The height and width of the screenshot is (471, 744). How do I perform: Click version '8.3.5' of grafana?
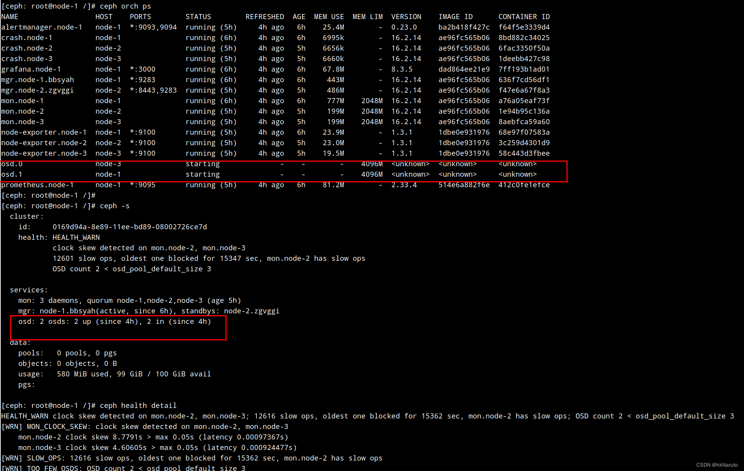point(402,69)
